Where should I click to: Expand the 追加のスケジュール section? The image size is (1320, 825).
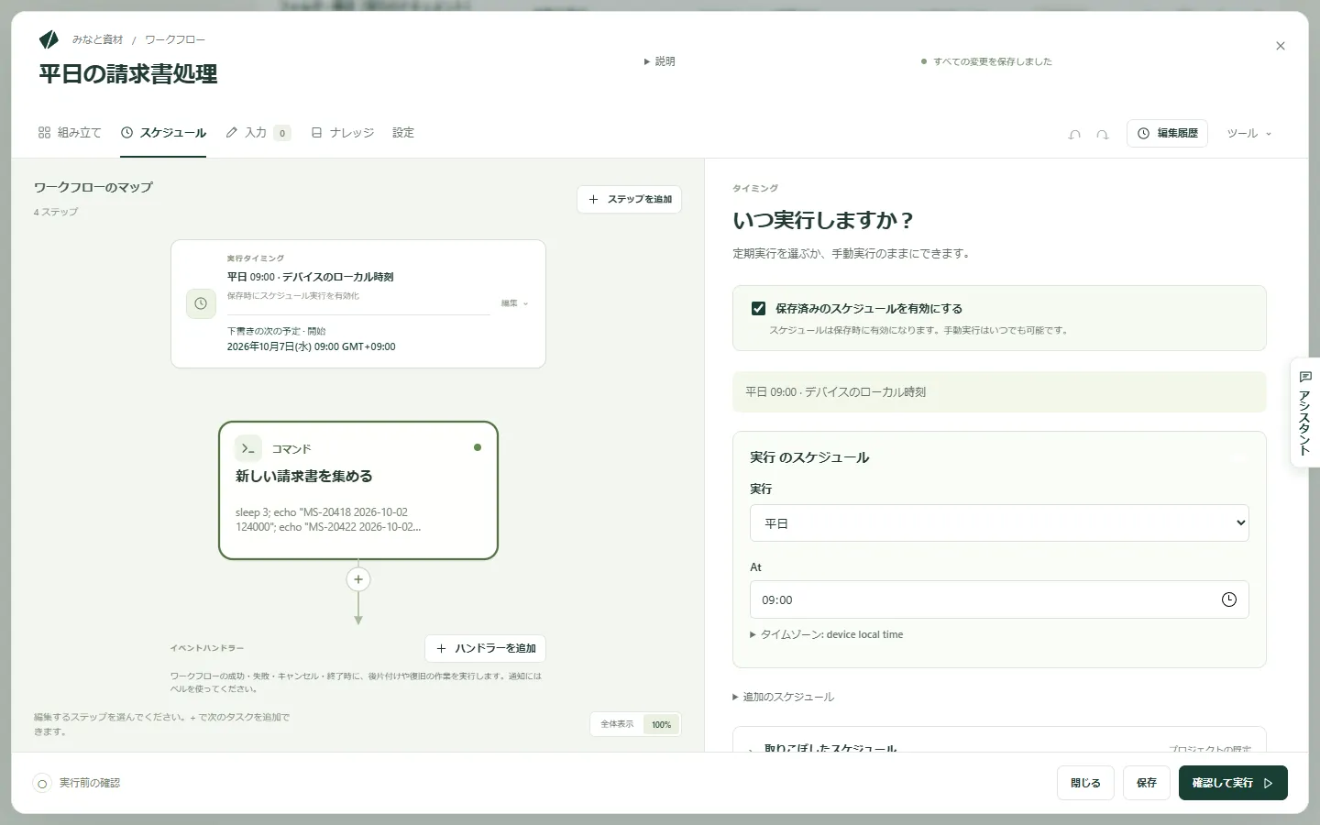[x=784, y=697]
